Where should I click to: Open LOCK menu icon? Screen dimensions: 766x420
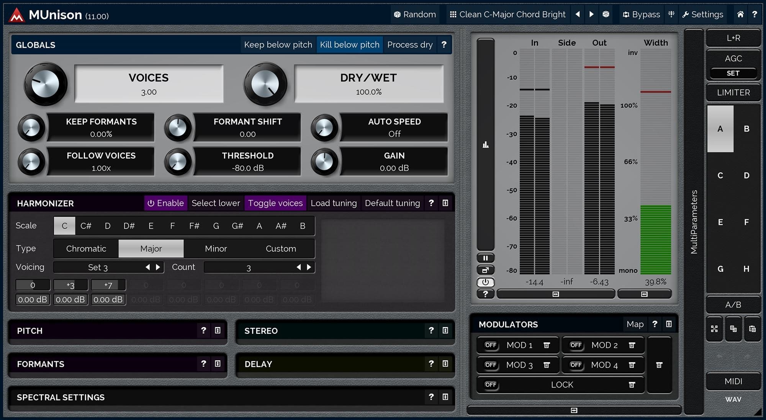pos(632,385)
